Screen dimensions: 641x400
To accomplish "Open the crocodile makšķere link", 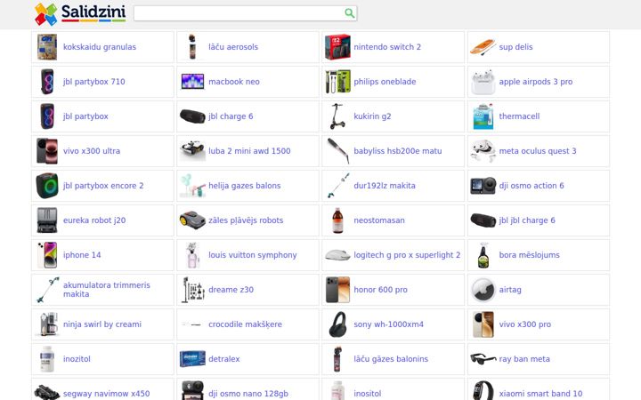I will pyautogui.click(x=246, y=324).
